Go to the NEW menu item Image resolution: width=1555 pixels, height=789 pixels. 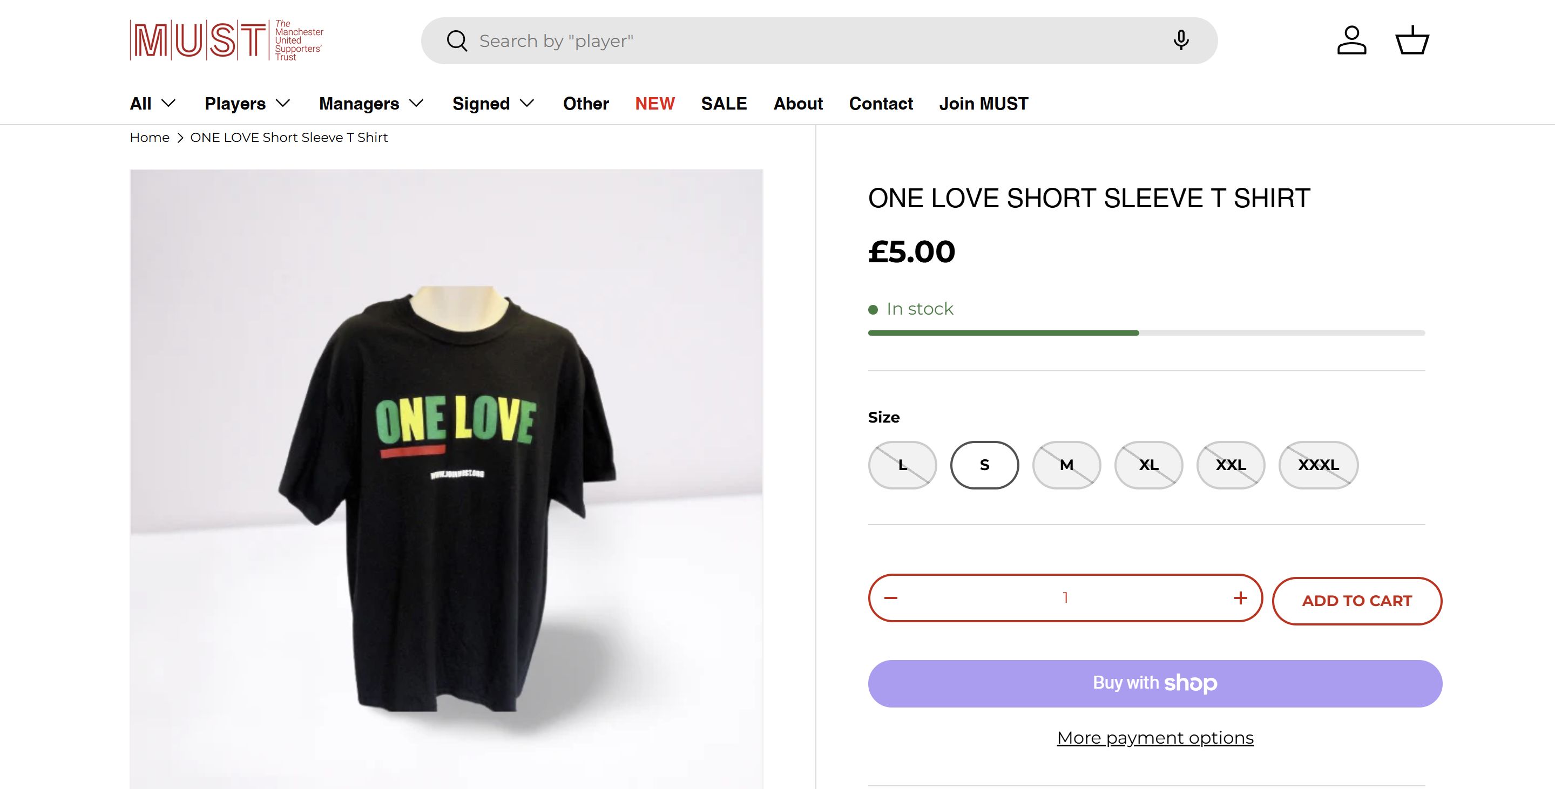pos(654,104)
